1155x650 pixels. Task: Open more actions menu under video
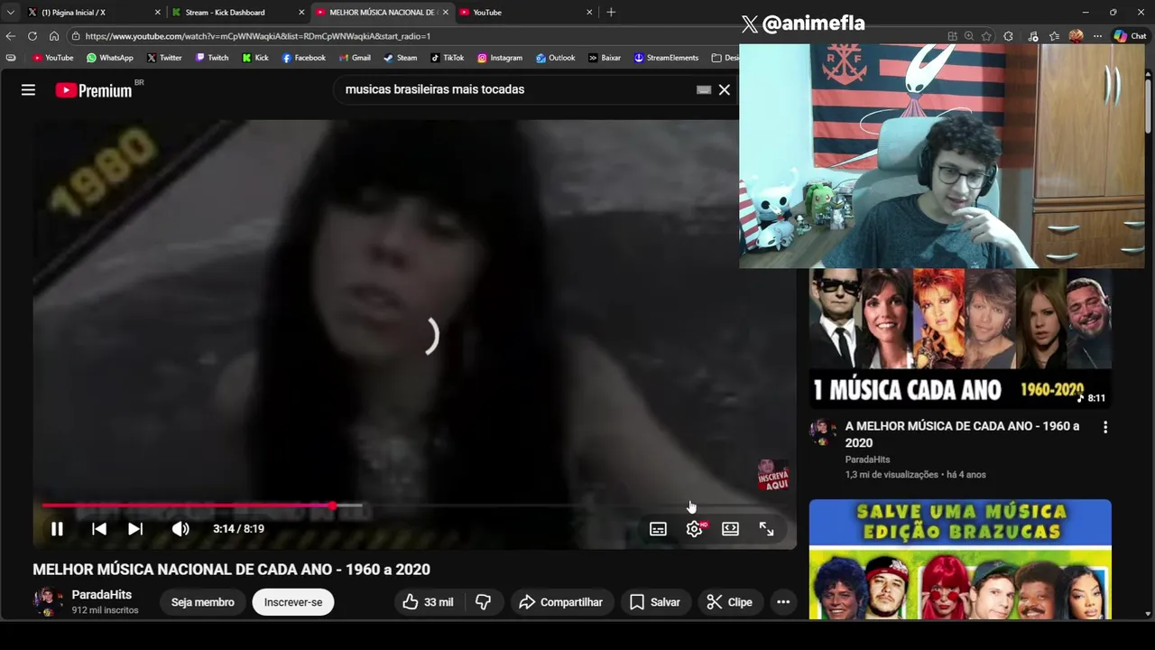coord(783,602)
